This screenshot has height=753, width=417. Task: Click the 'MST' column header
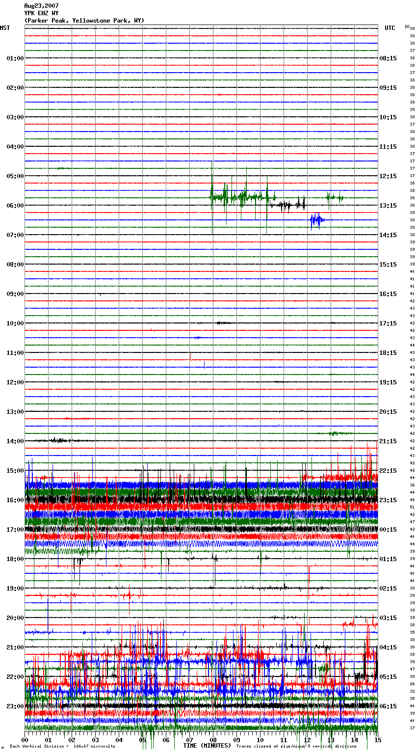5,28
